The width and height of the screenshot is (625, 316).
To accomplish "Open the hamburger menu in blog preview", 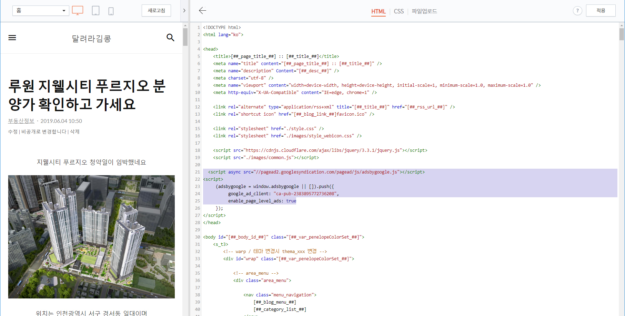I will [12, 38].
